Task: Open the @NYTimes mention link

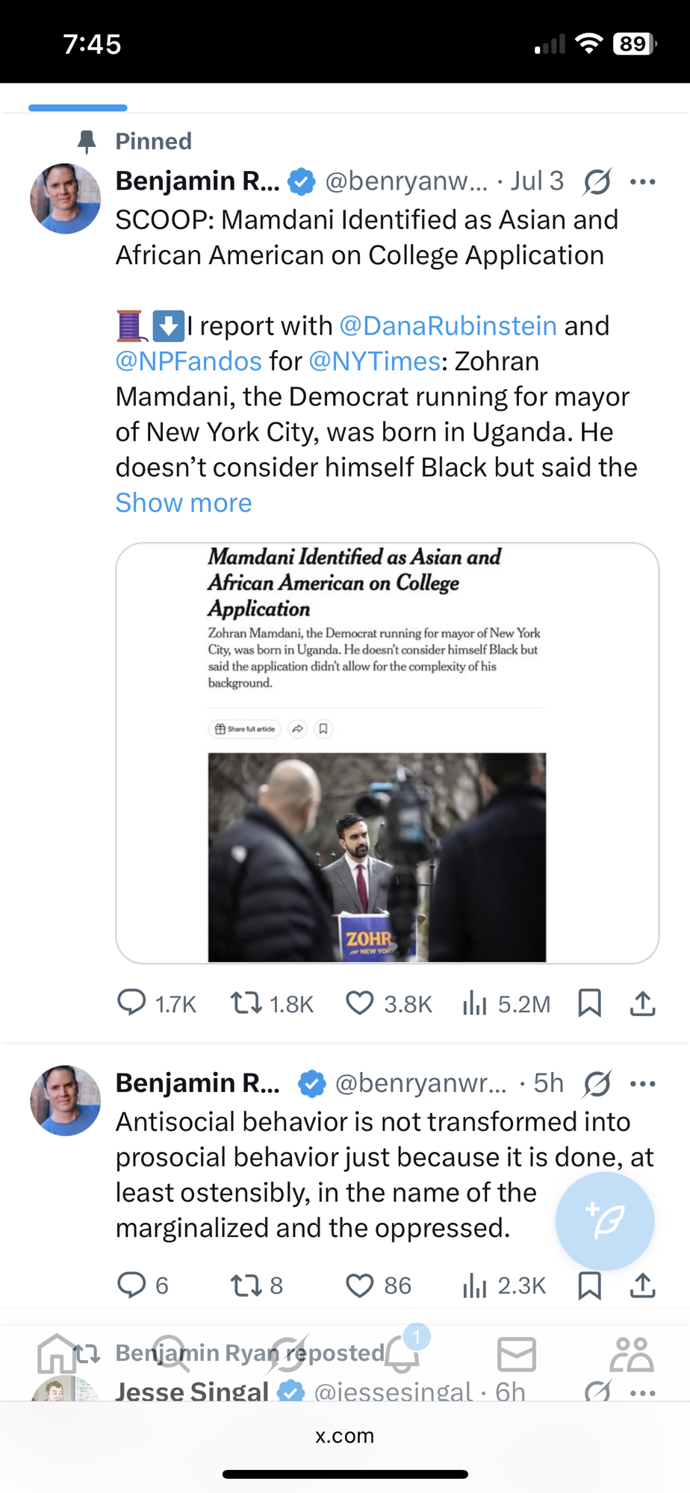Action: [x=374, y=361]
